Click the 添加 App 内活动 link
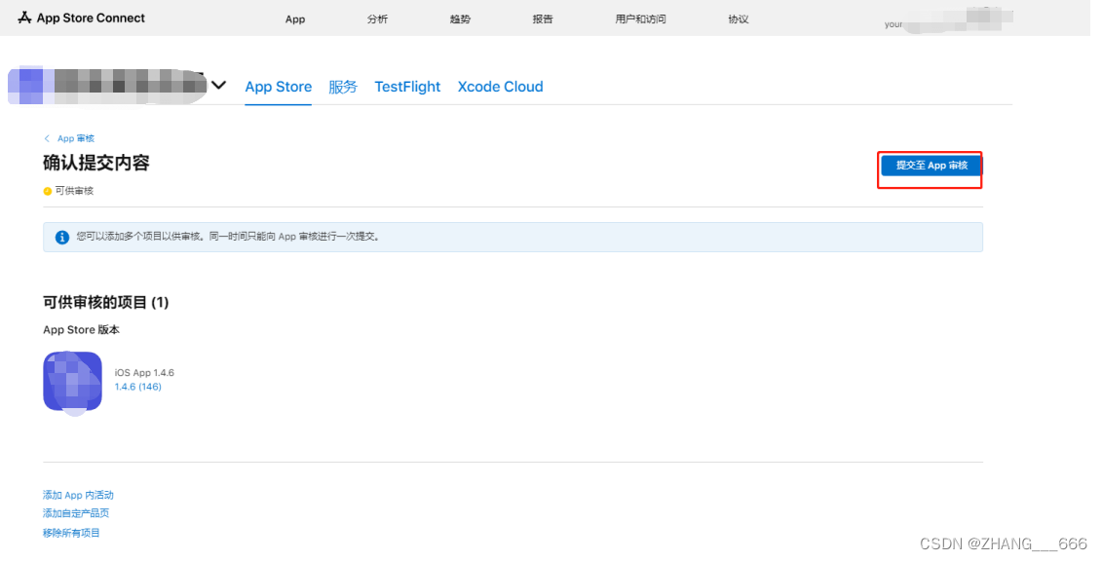 pyautogui.click(x=78, y=495)
